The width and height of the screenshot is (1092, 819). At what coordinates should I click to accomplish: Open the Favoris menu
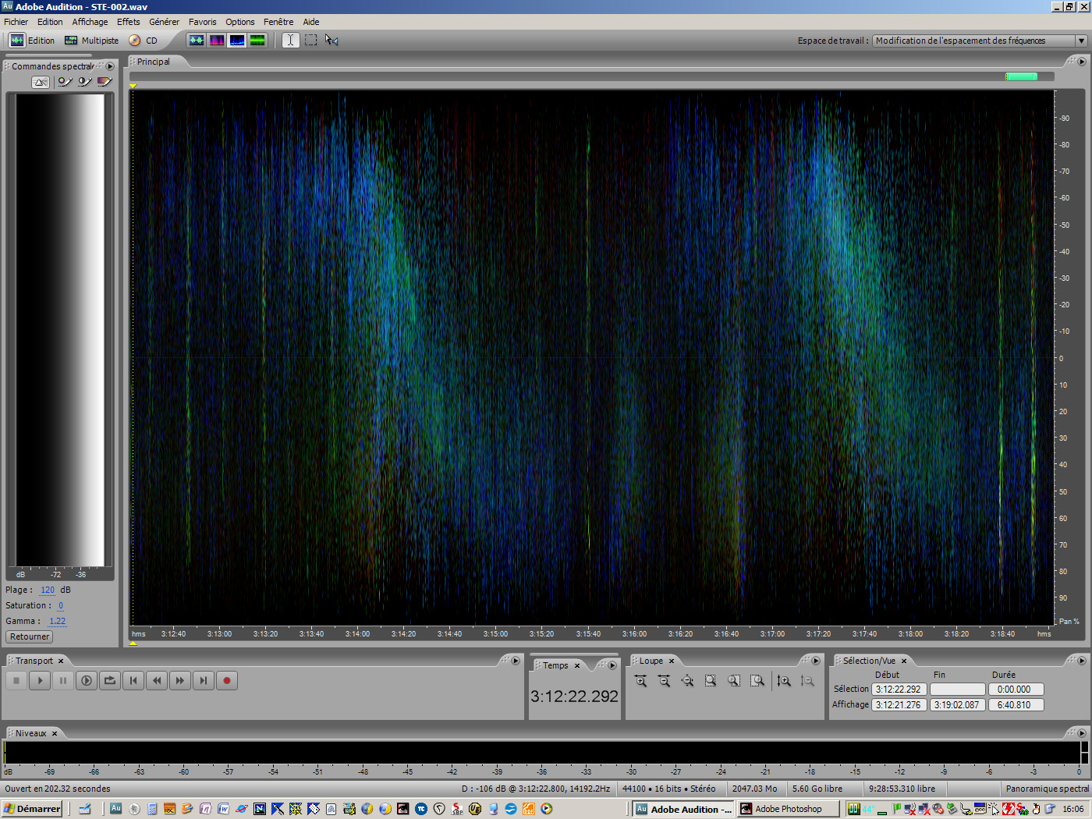tap(202, 22)
